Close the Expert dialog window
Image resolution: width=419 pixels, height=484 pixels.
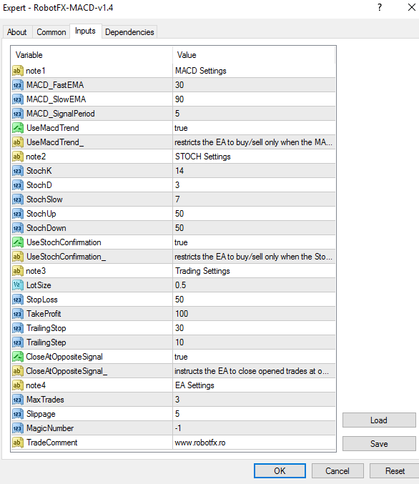coord(412,7)
